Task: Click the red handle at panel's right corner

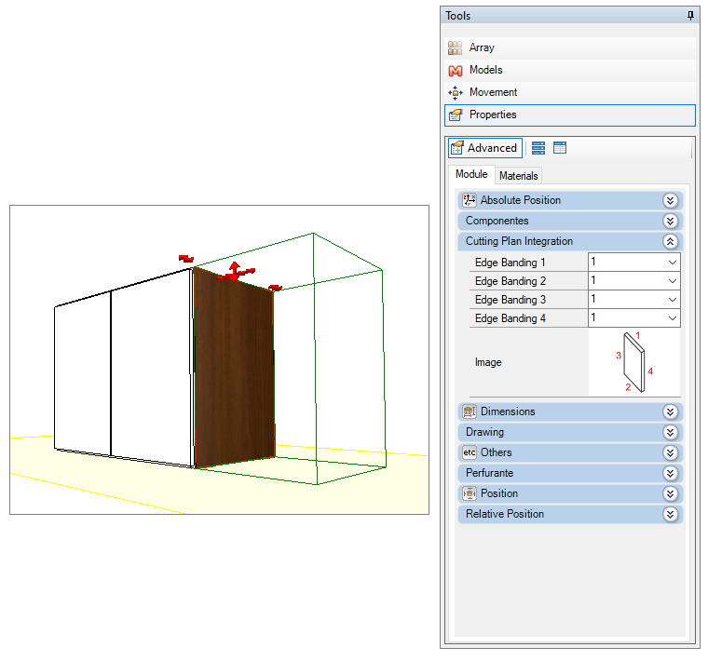Action: point(275,288)
